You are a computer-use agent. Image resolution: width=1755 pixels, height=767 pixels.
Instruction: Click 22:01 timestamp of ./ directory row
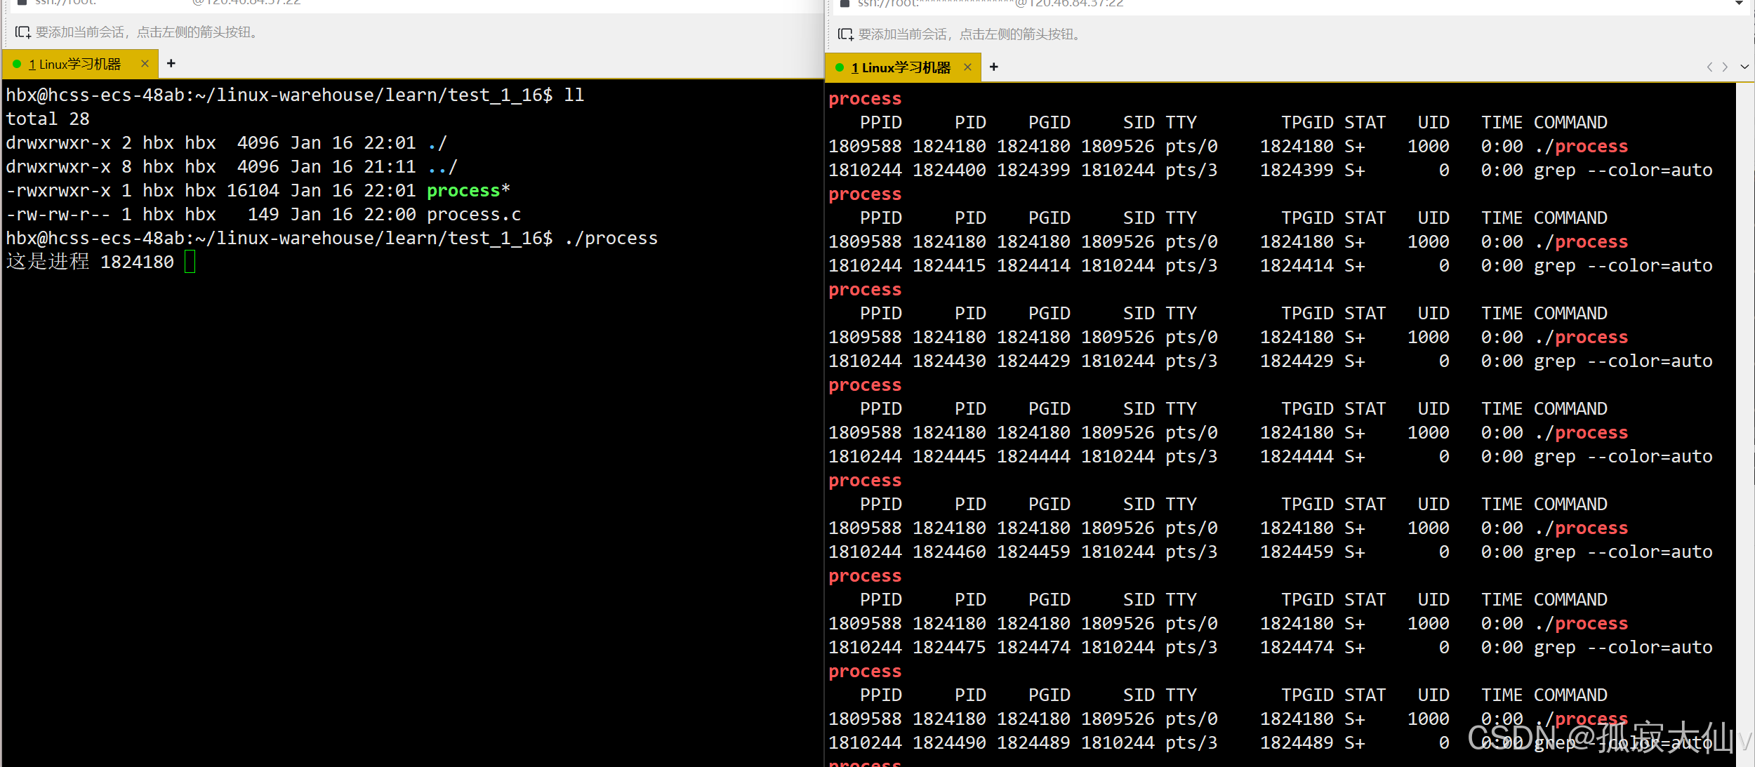(x=390, y=142)
